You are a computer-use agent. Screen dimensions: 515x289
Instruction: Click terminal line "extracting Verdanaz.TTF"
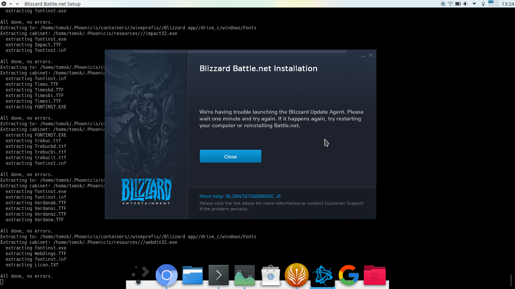[36, 214]
